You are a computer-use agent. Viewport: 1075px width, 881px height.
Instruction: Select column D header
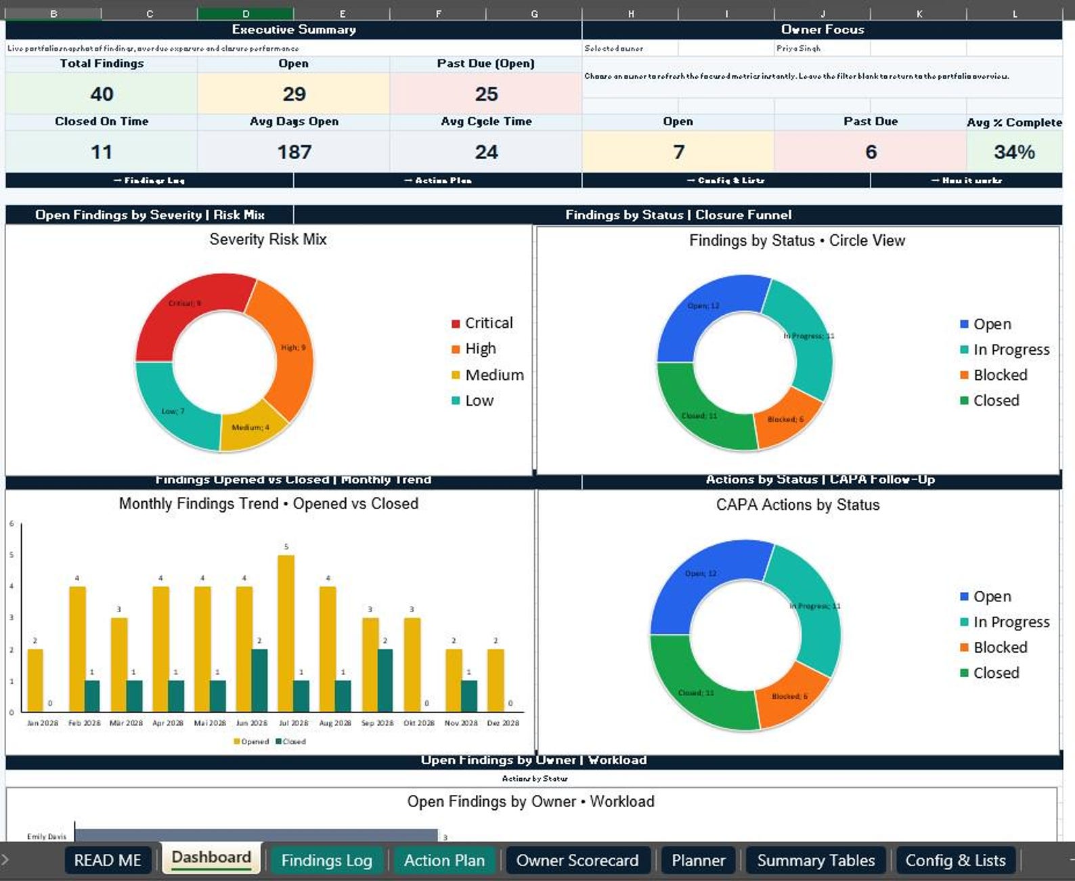pyautogui.click(x=246, y=14)
